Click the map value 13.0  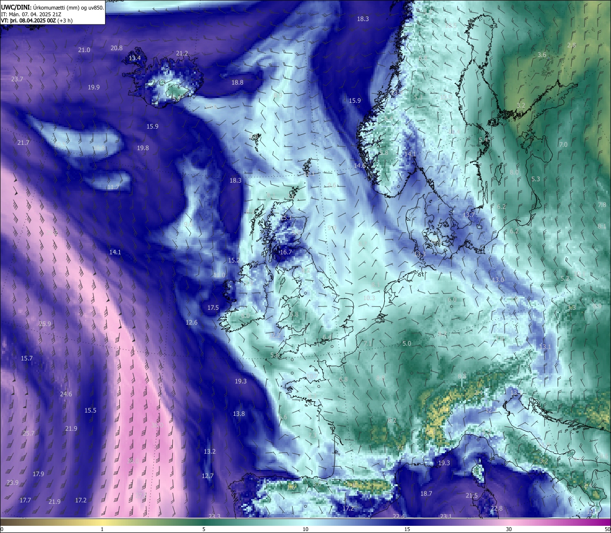tap(499, 280)
